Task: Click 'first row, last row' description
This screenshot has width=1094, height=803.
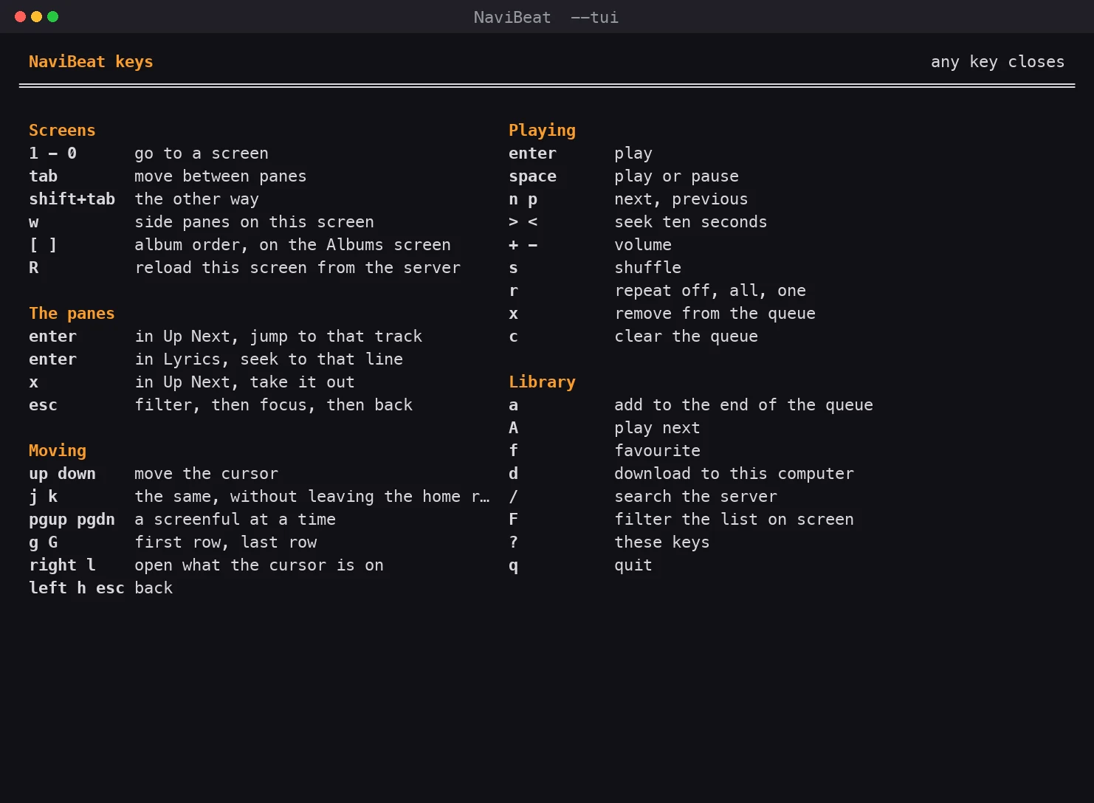Action: pyautogui.click(x=225, y=542)
